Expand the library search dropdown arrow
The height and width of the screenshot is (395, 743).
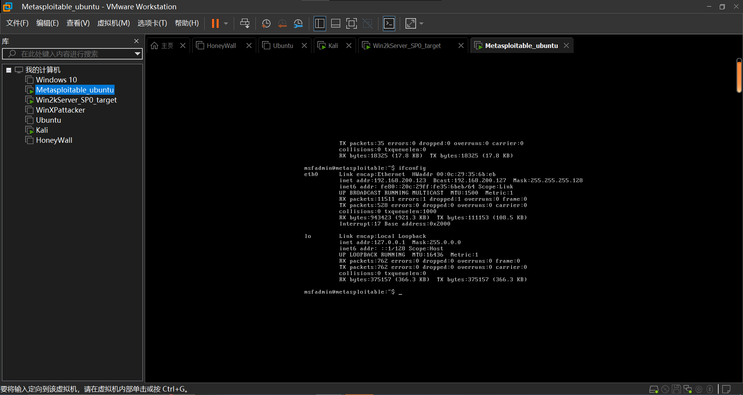[x=137, y=54]
